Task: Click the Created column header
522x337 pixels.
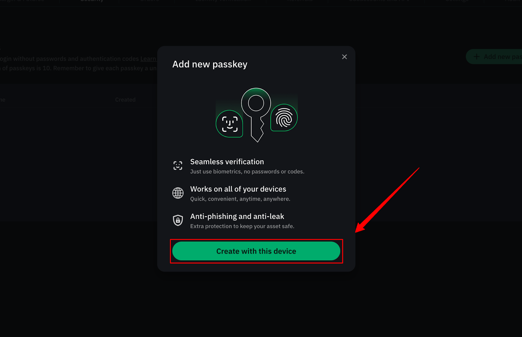Action: pos(125,100)
